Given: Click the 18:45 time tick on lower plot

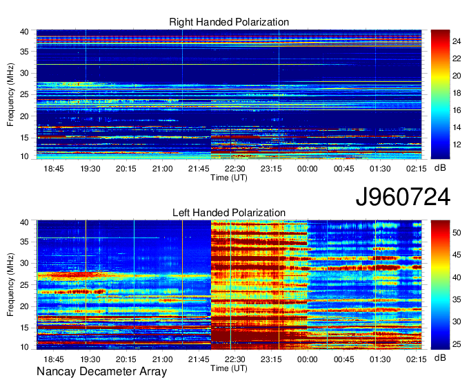Looking at the screenshot, I should point(54,359).
